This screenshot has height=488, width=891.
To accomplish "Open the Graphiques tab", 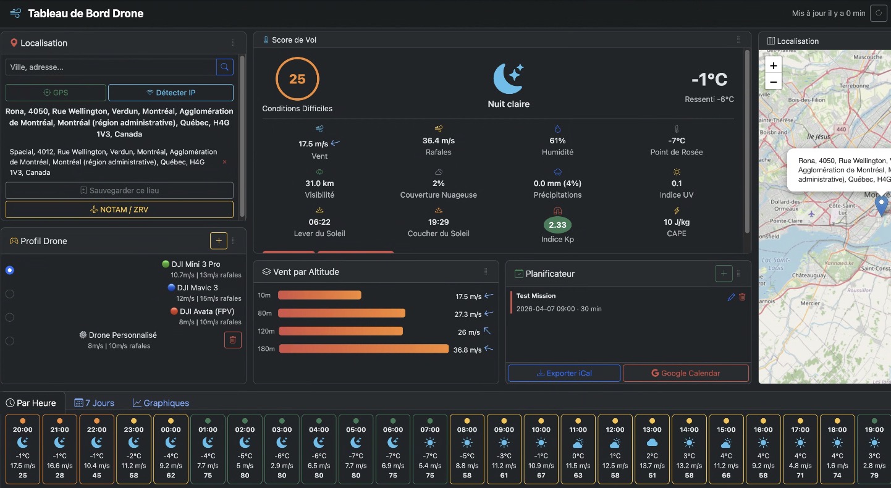I will (161, 403).
